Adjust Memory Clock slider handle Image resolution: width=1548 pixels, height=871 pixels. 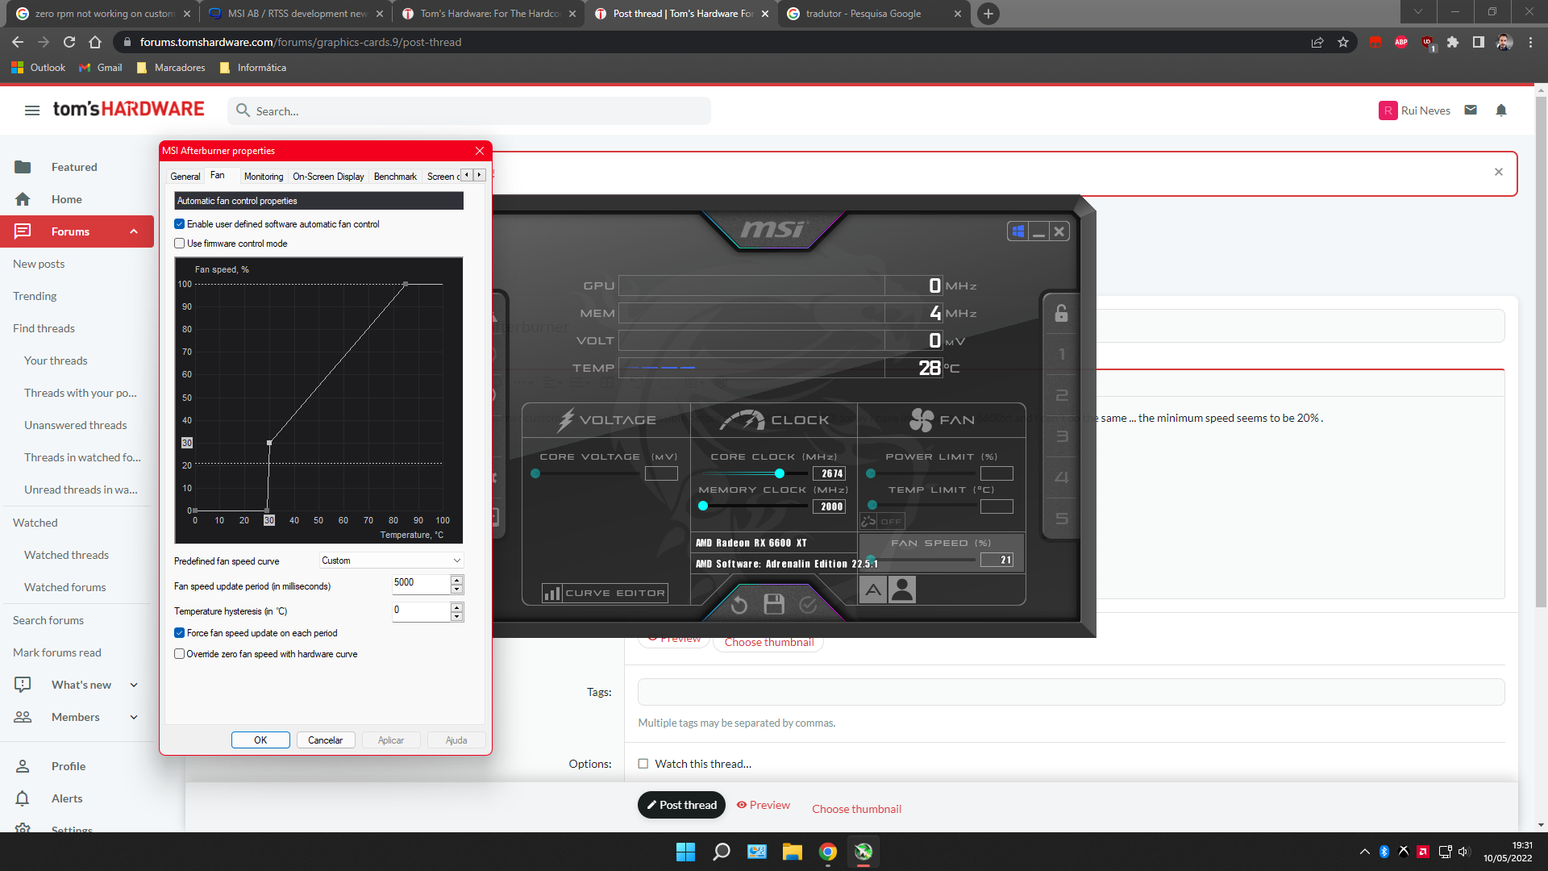pos(703,506)
